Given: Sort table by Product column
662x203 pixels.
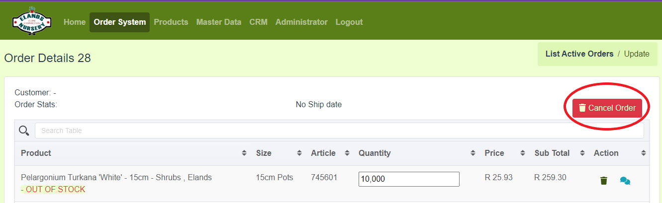Looking at the screenshot, I should pyautogui.click(x=244, y=153).
